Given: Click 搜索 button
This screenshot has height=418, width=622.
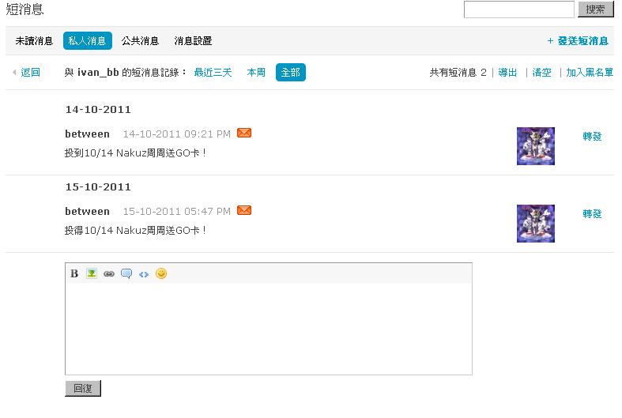Looking at the screenshot, I should pyautogui.click(x=595, y=9).
